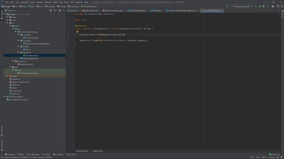Click the StoreController class icon in tree
This screenshot has height=159, width=284.
point(24,38)
